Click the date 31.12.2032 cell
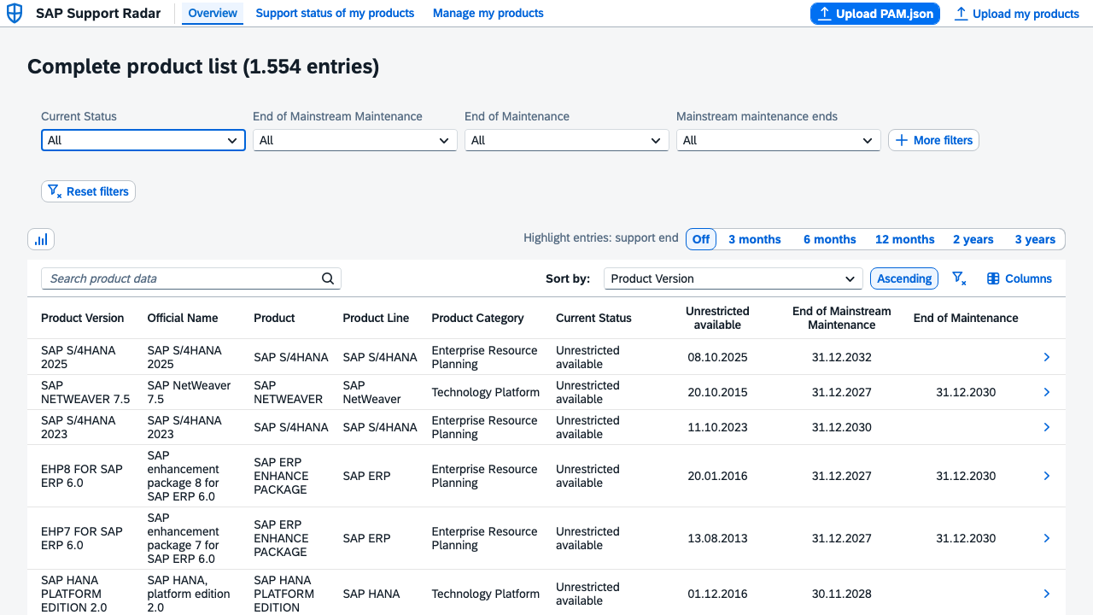 (842, 357)
